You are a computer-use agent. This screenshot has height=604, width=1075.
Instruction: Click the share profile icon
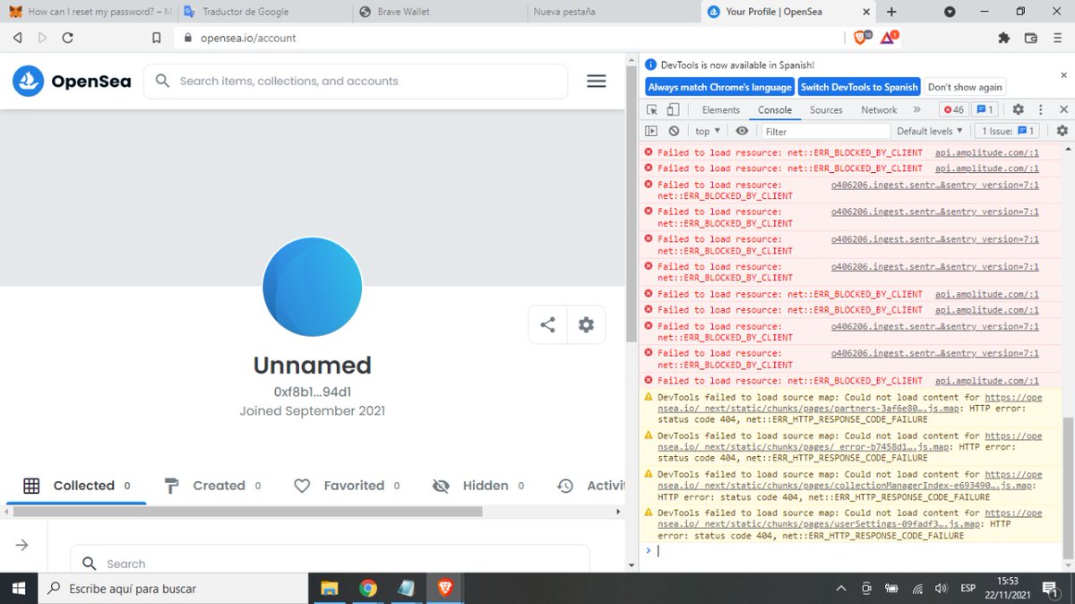(x=547, y=324)
